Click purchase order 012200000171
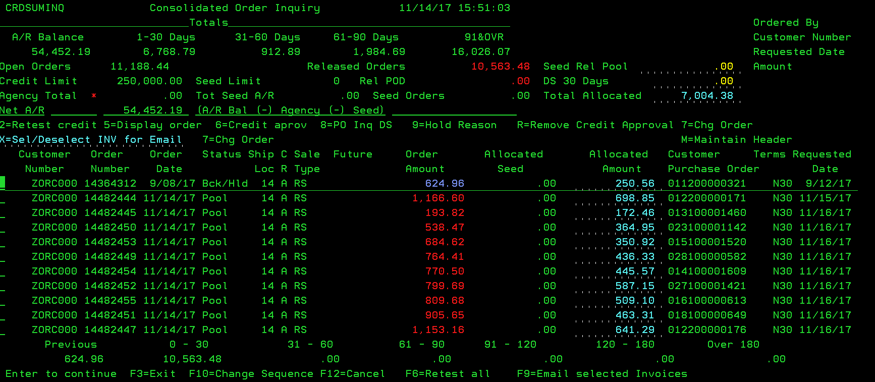 [x=706, y=198]
